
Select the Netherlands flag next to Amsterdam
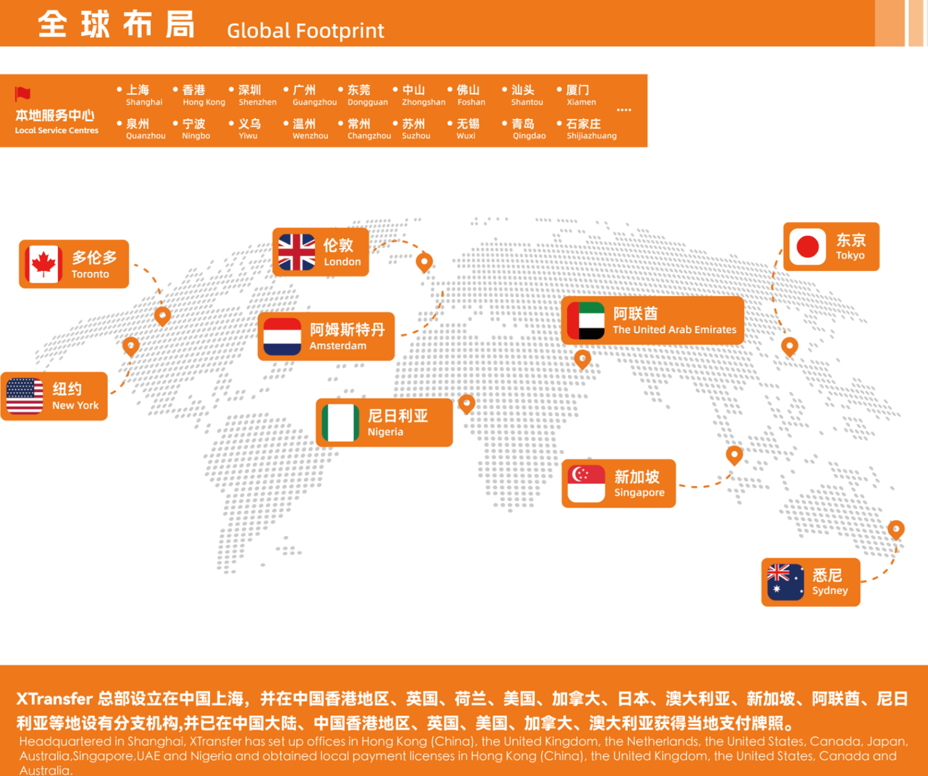(282, 336)
